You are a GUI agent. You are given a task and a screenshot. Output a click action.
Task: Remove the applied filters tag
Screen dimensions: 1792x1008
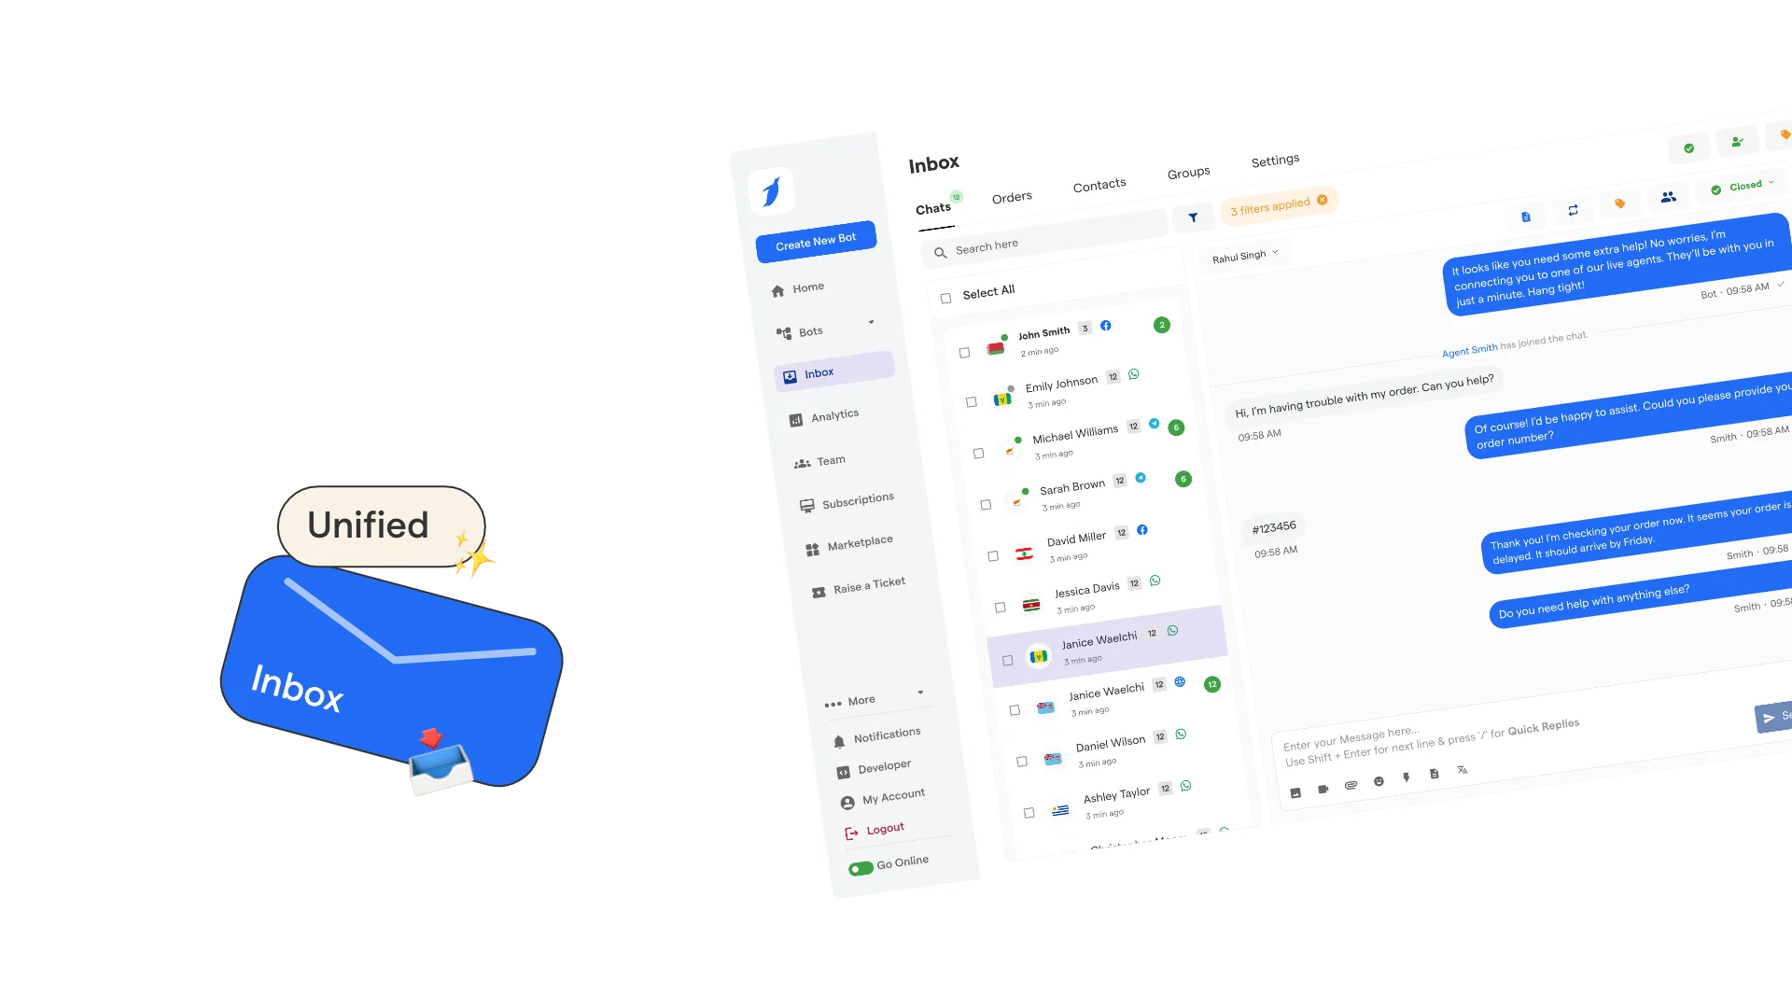(x=1323, y=202)
